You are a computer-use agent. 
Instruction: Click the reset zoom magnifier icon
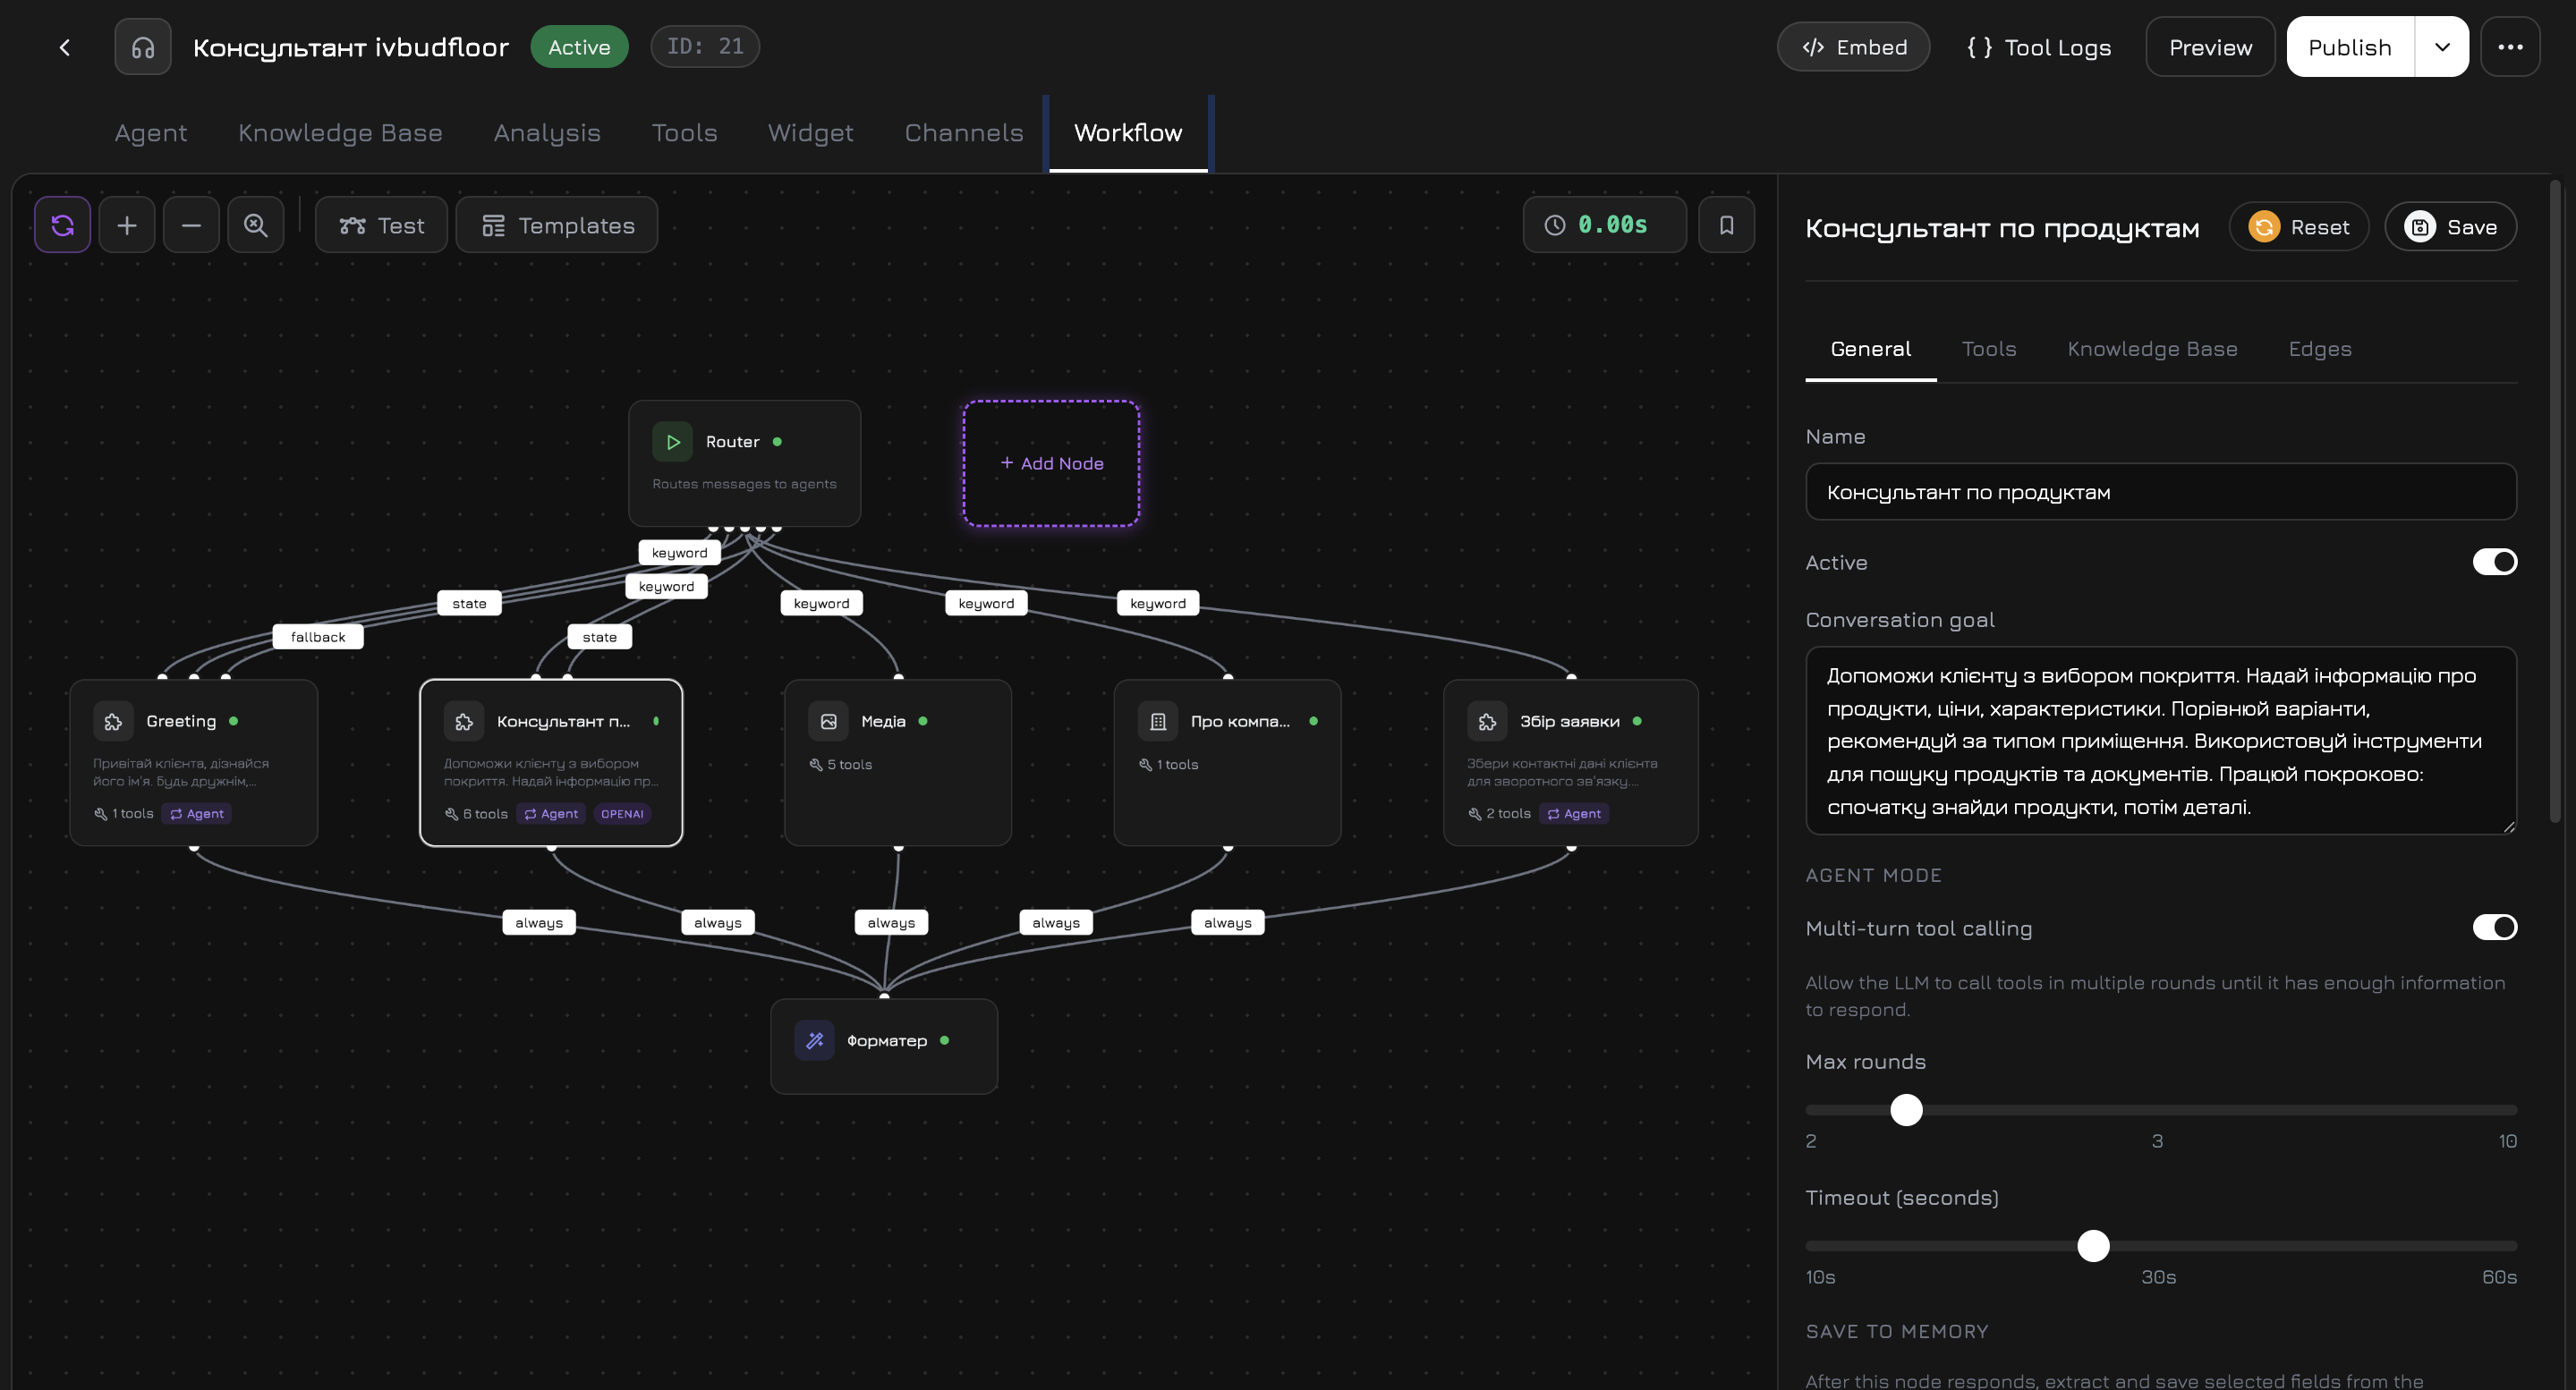coord(256,224)
